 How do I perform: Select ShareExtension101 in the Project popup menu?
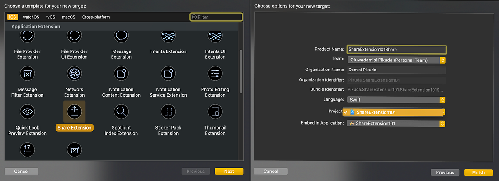[393, 112]
